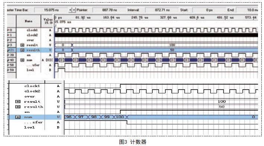Click row index 21 in upper waveform
The height and width of the screenshot is (146, 264).
click(11, 50)
